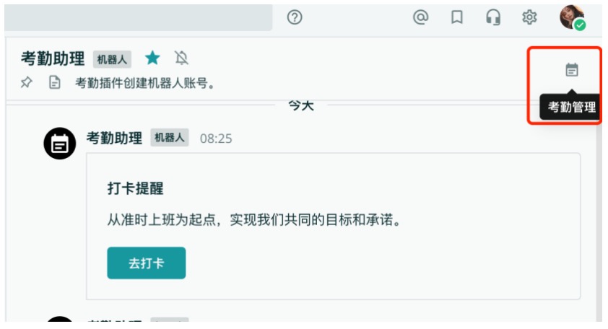The image size is (608, 329).
Task: Open recent mentions via @ icon
Action: pyautogui.click(x=421, y=17)
